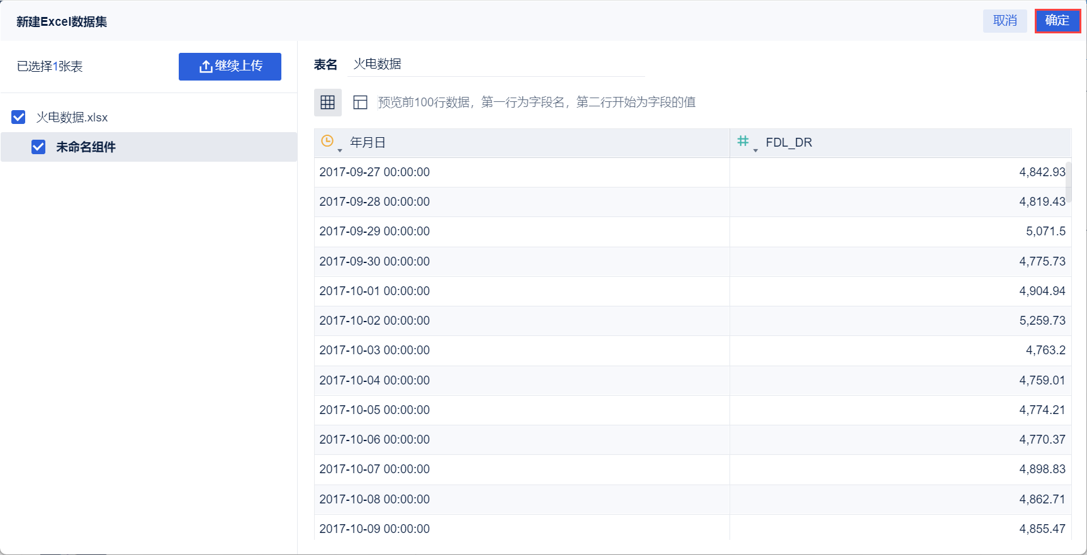This screenshot has height=555, width=1087.
Task: Click the 继续上传 upload button
Action: click(x=230, y=67)
